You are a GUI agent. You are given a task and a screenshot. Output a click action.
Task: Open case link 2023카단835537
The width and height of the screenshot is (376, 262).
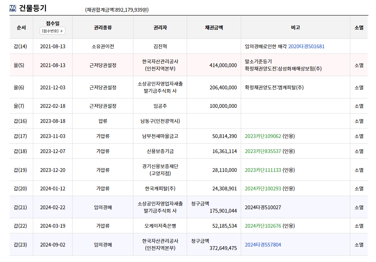(x=263, y=151)
